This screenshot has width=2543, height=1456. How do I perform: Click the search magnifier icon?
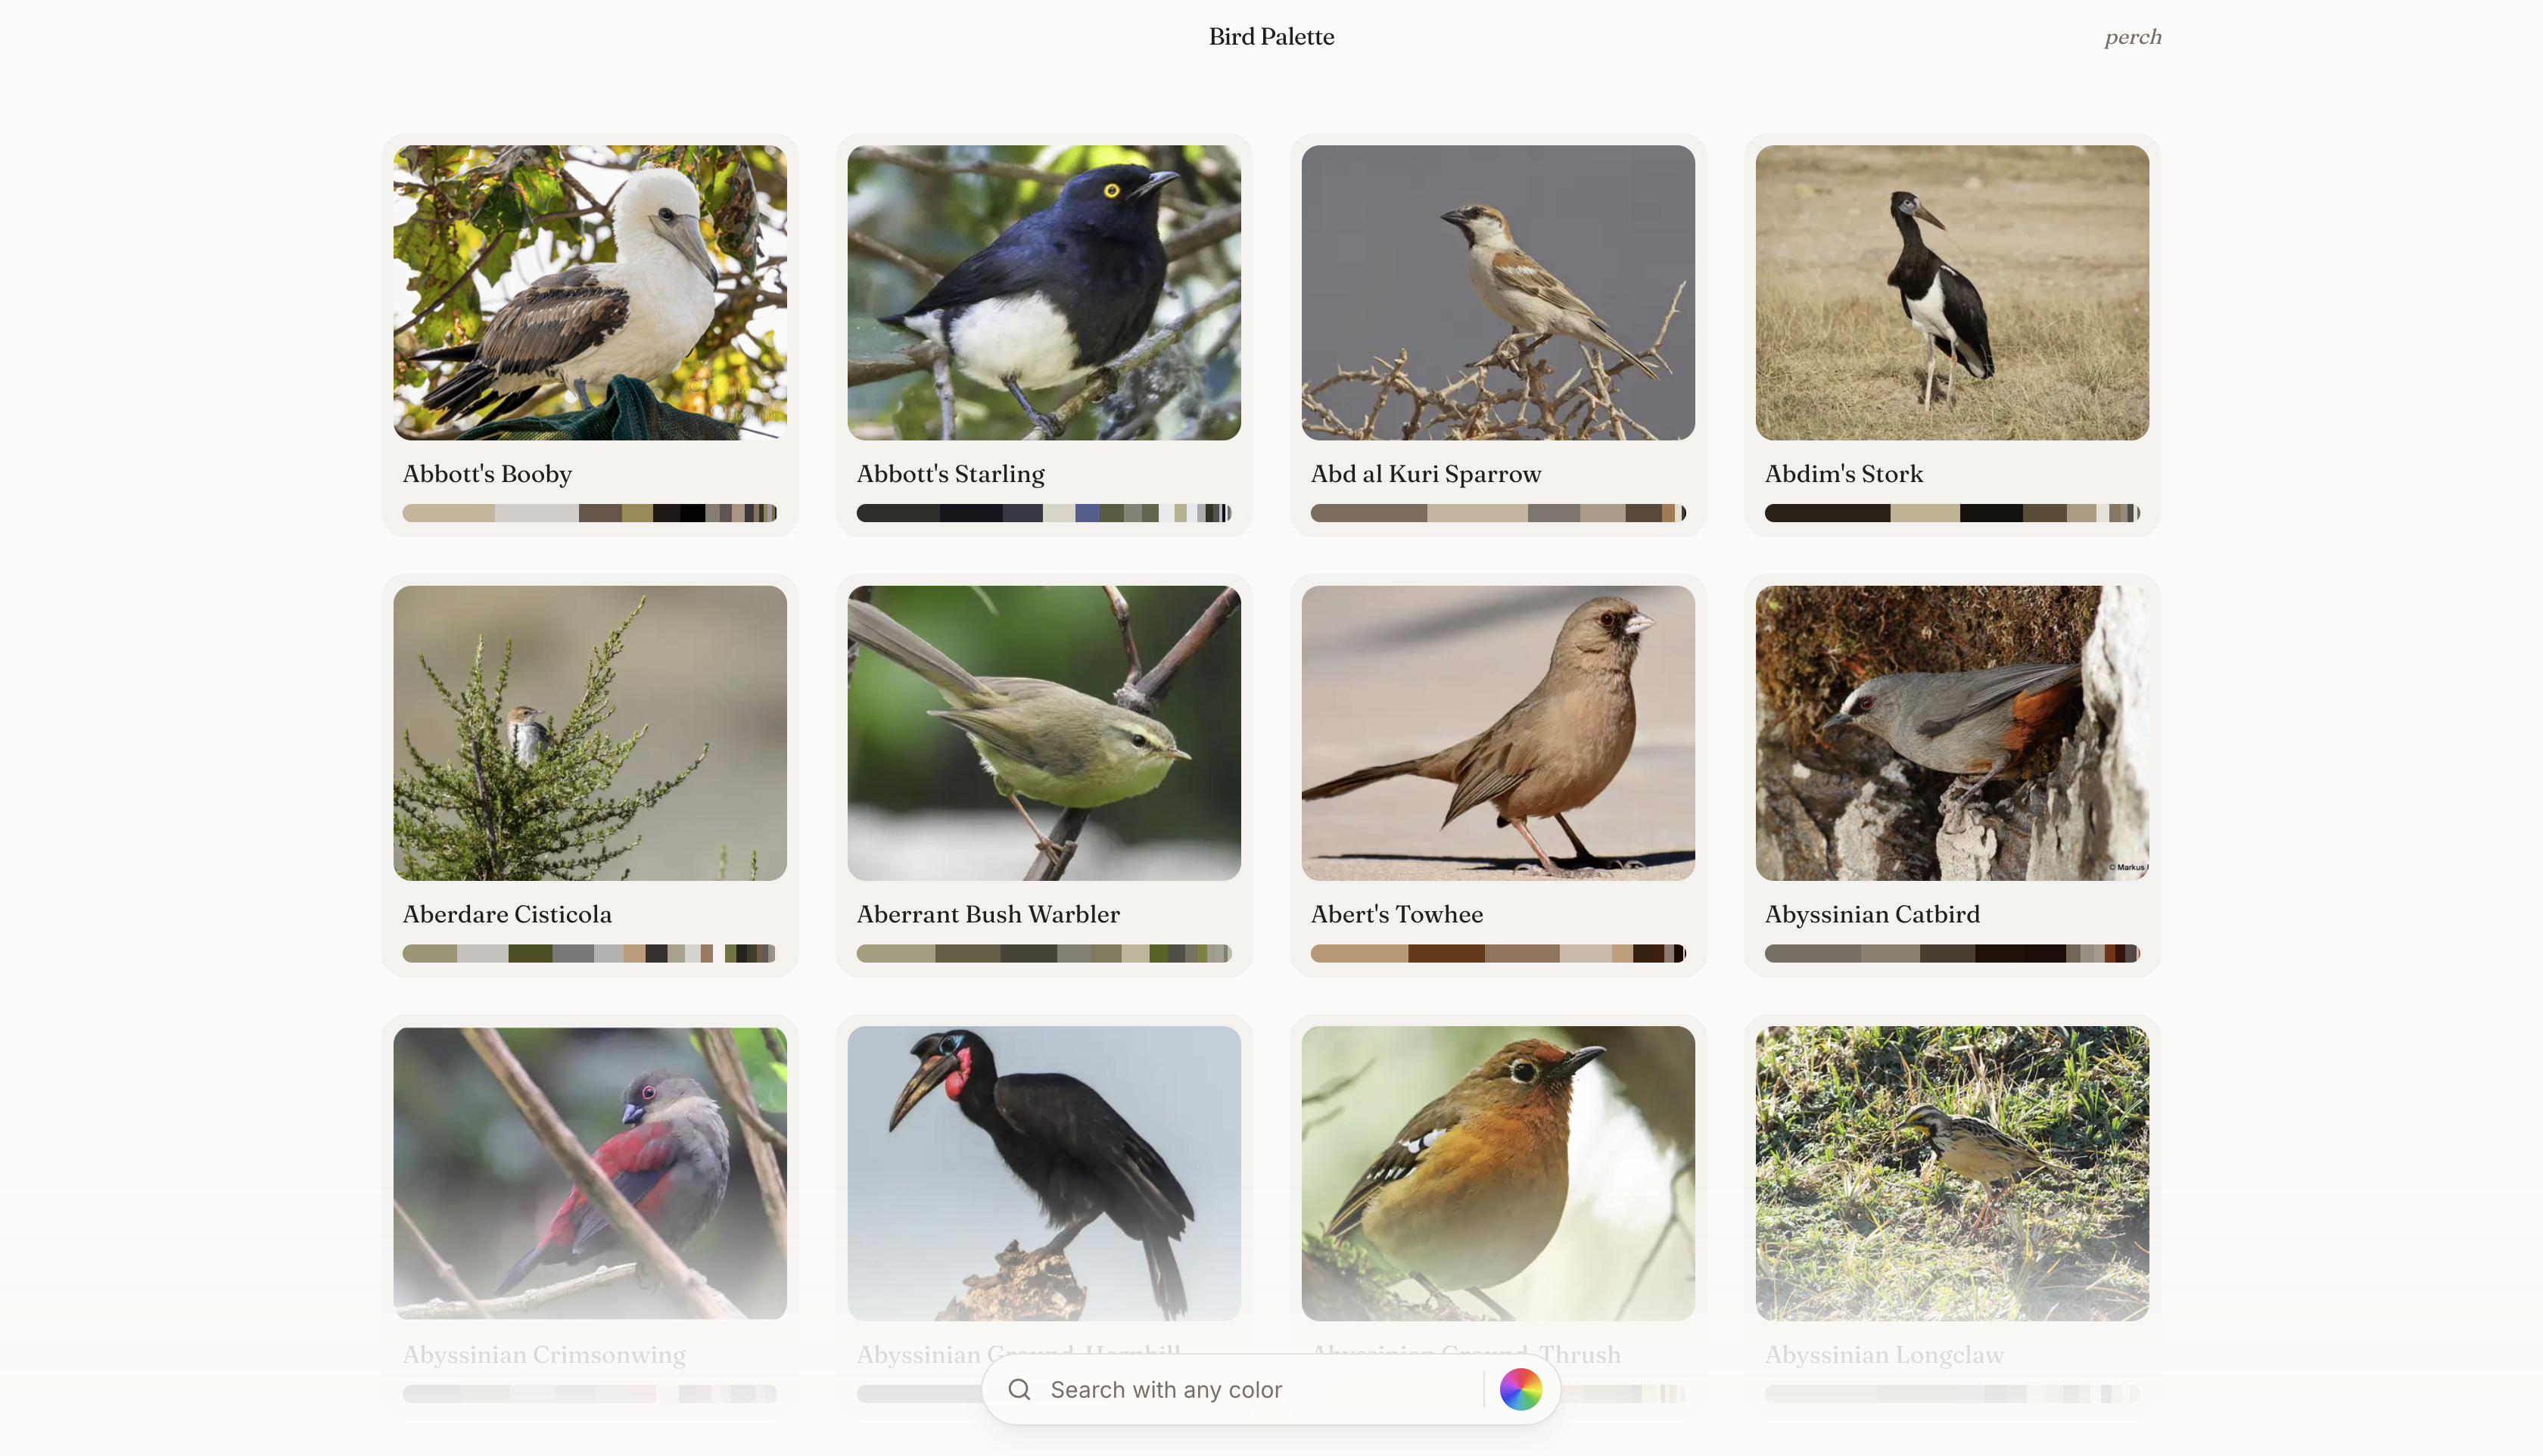point(1019,1390)
